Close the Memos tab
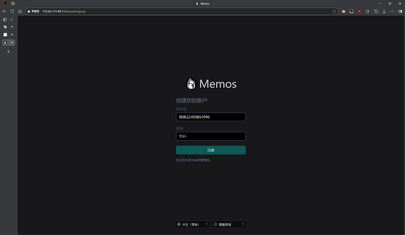 tap(12, 43)
